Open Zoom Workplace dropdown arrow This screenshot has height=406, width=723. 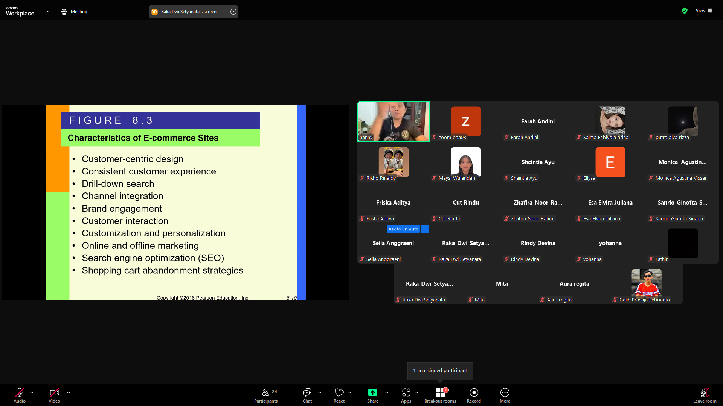(x=48, y=11)
